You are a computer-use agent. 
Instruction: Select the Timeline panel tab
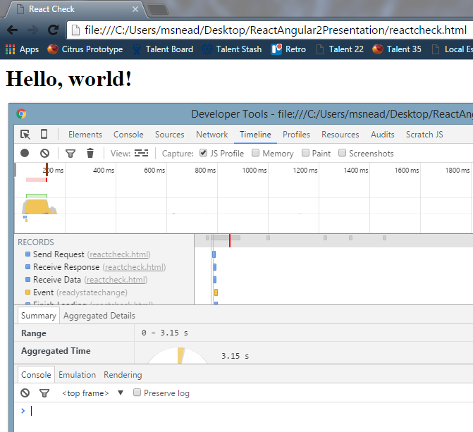point(255,135)
